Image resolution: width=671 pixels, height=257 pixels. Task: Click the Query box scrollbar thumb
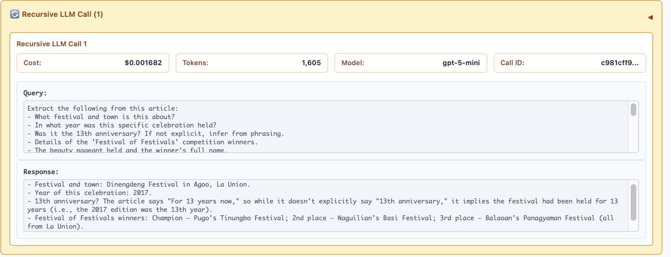pyautogui.click(x=633, y=110)
